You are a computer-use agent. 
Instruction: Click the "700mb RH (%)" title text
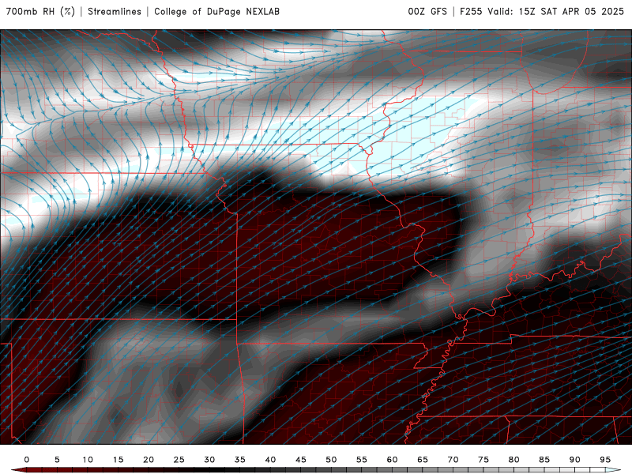click(x=41, y=12)
